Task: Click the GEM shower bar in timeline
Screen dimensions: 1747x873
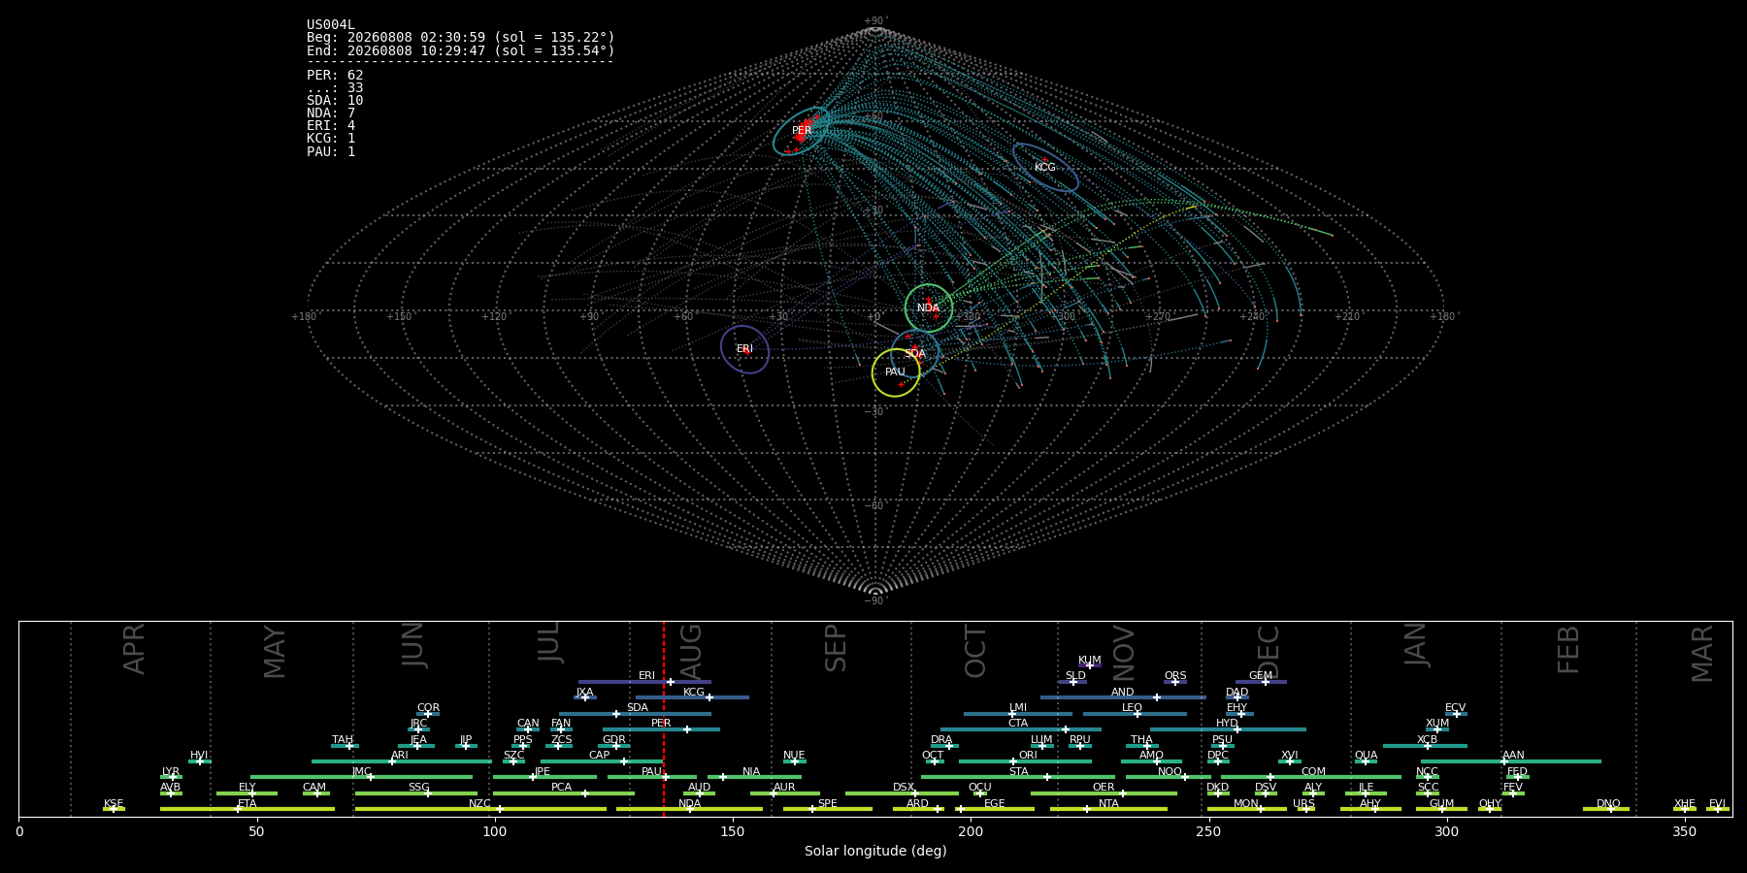Action: pos(1261,682)
